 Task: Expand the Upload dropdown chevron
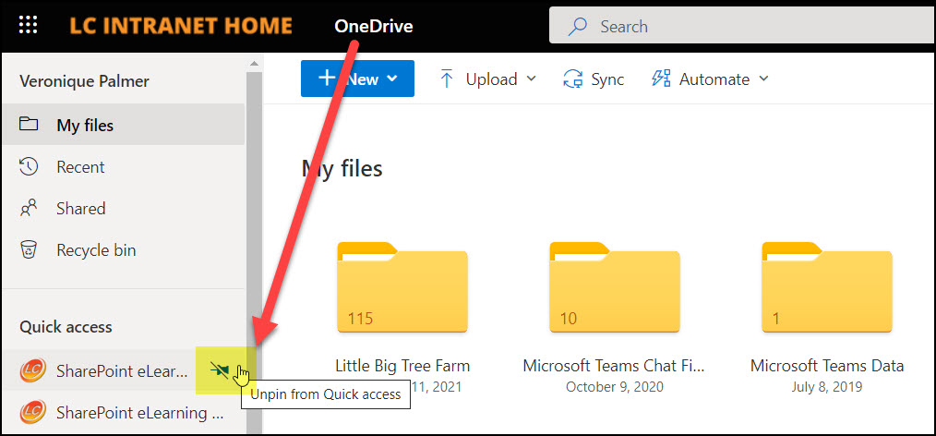pos(531,79)
